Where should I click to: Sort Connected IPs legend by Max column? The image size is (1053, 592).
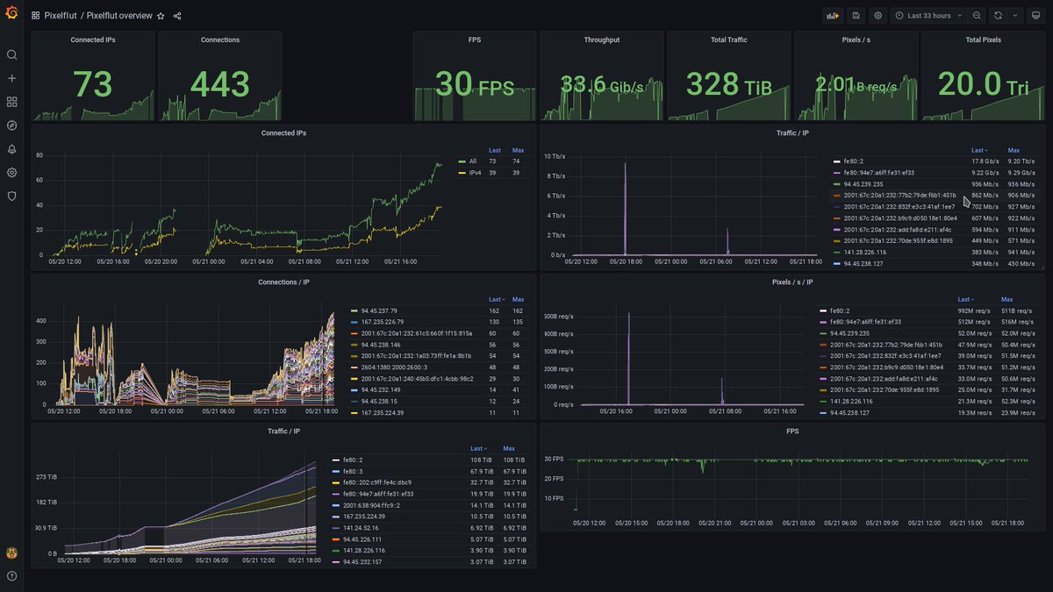click(x=516, y=151)
